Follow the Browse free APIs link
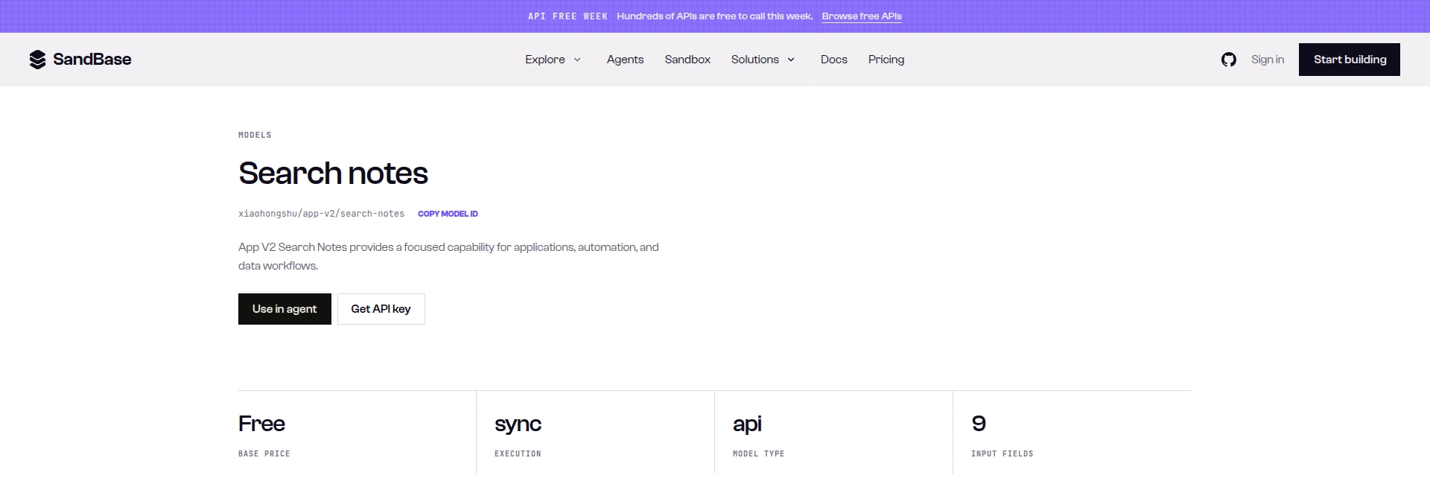Image resolution: width=1430 pixels, height=484 pixels. (862, 16)
